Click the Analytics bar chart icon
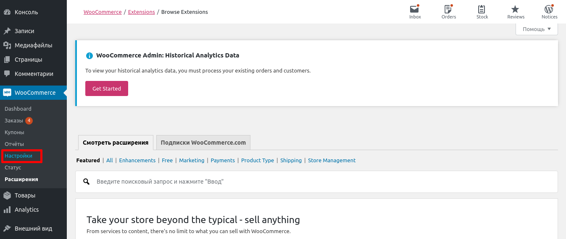The height and width of the screenshot is (239, 566). 7,210
